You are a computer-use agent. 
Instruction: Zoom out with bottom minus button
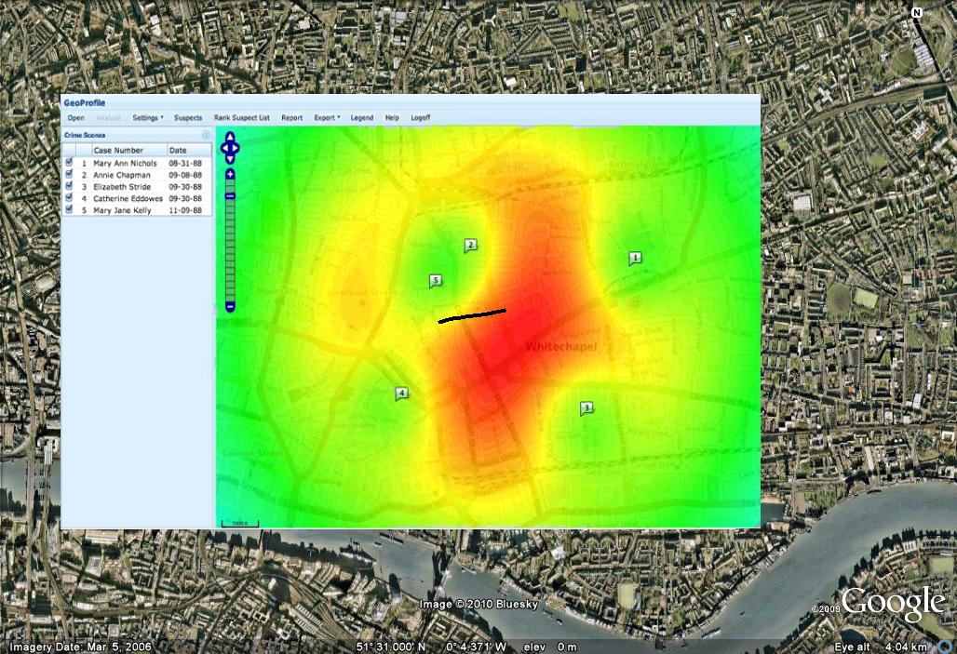[230, 307]
